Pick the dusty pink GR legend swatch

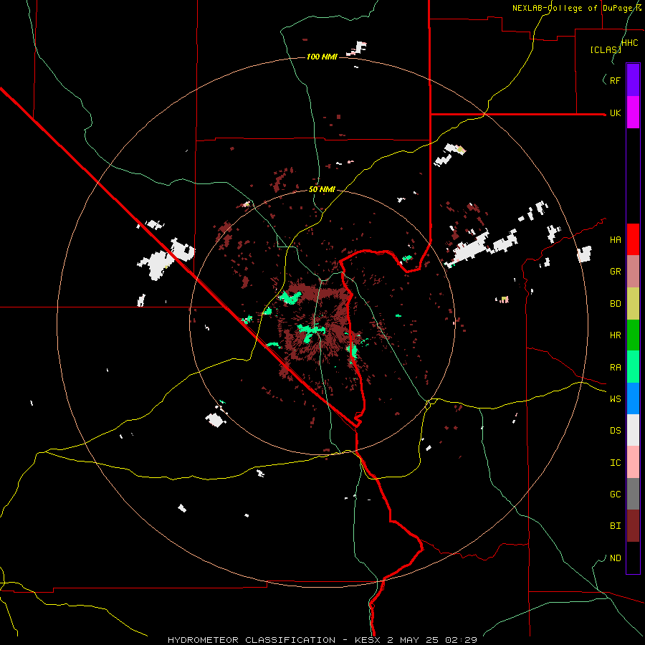pyautogui.click(x=633, y=272)
